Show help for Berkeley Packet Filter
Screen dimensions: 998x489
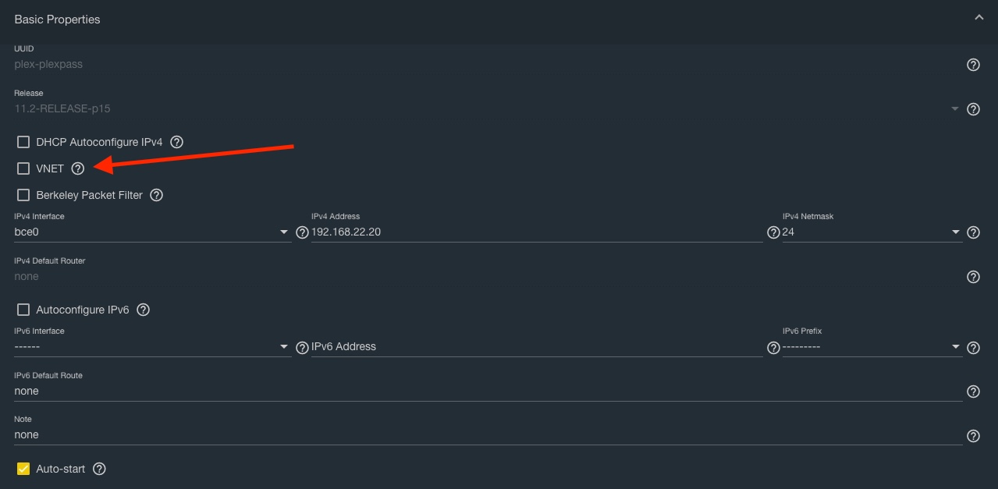click(156, 195)
